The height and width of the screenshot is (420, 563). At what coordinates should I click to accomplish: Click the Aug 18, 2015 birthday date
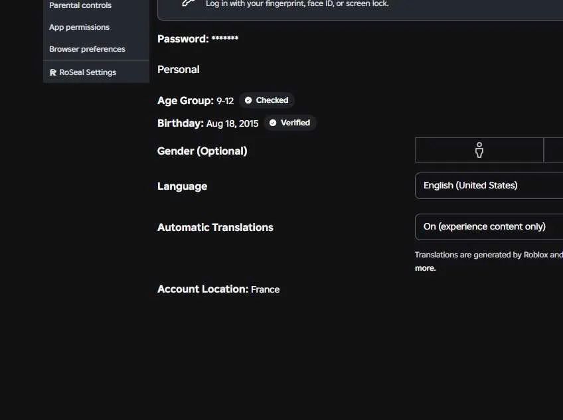tap(232, 124)
